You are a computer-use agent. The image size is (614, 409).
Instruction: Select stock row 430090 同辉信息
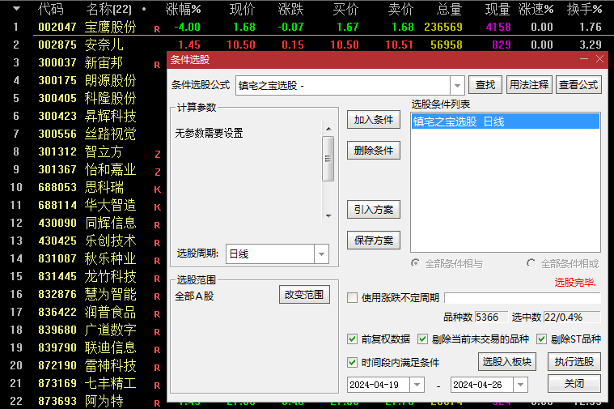click(83, 223)
